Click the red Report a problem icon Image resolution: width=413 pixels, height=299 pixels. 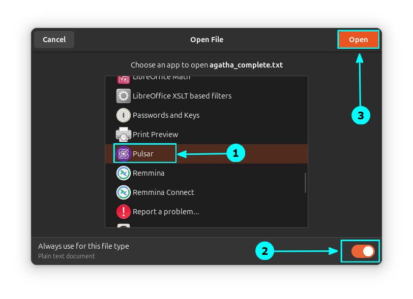(x=124, y=212)
